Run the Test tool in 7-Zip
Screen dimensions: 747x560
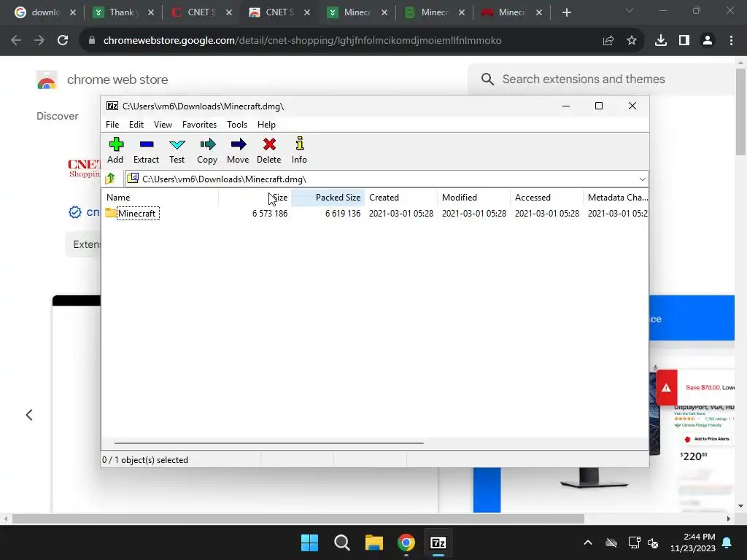click(177, 150)
